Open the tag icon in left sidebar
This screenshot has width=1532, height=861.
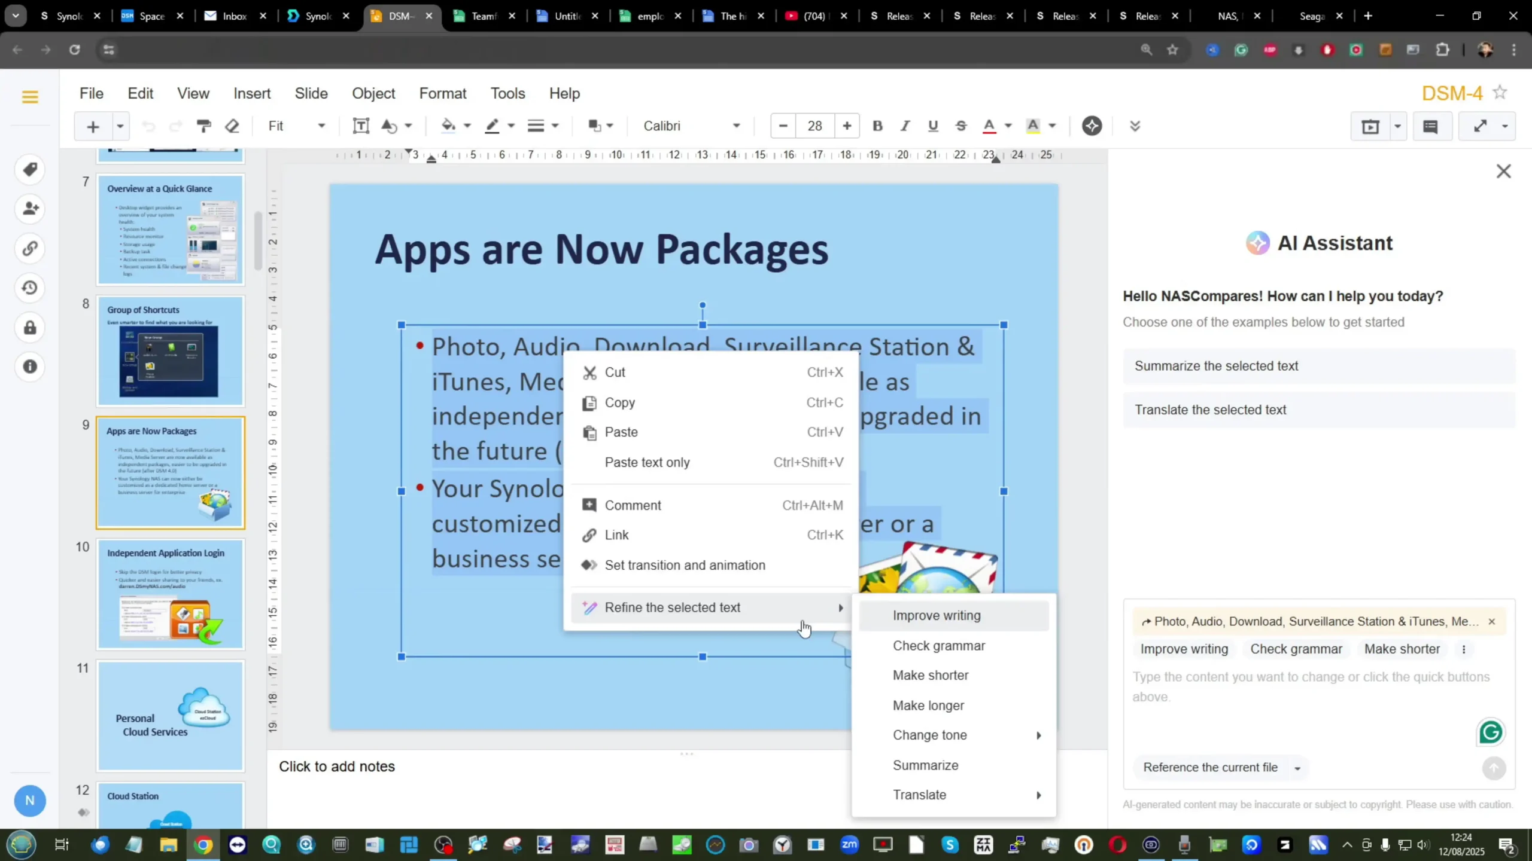pyautogui.click(x=30, y=169)
